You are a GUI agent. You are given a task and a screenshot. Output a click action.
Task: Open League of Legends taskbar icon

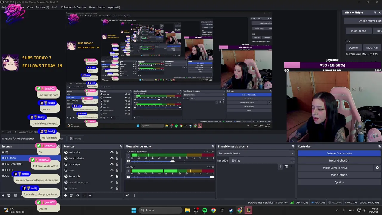(x=249, y=210)
